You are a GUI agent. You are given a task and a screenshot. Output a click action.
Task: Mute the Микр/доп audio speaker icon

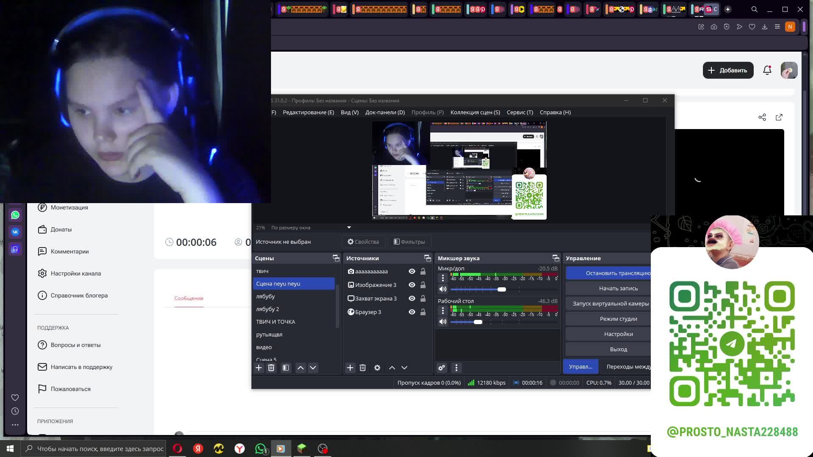coord(443,289)
